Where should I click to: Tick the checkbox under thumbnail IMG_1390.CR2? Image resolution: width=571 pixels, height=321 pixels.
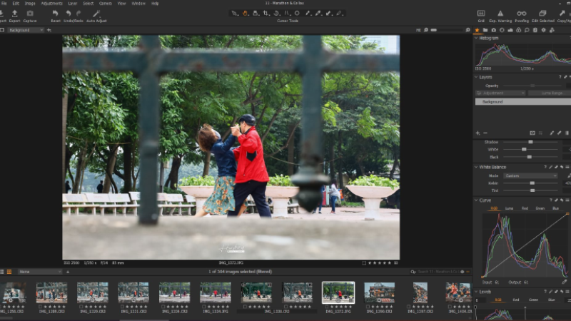pyautogui.click(x=368, y=307)
